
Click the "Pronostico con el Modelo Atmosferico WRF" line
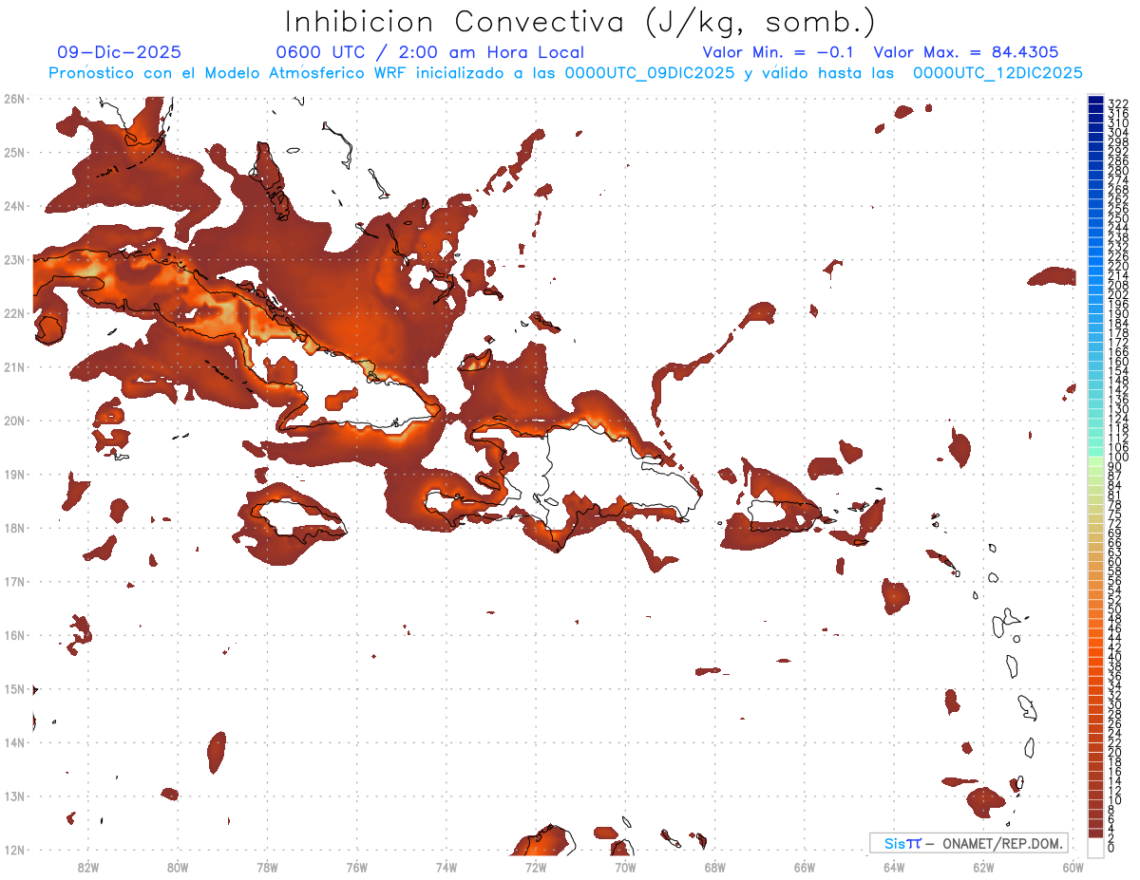pos(566,73)
